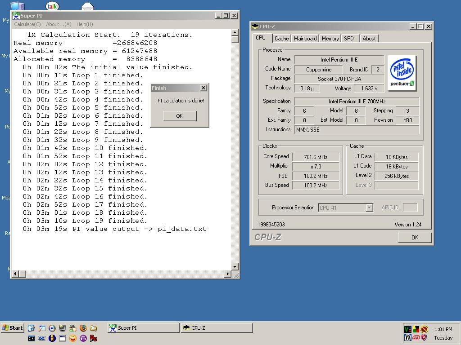Click the Instructions MMX, SSE field
The width and height of the screenshot is (461, 345).
tap(357, 130)
